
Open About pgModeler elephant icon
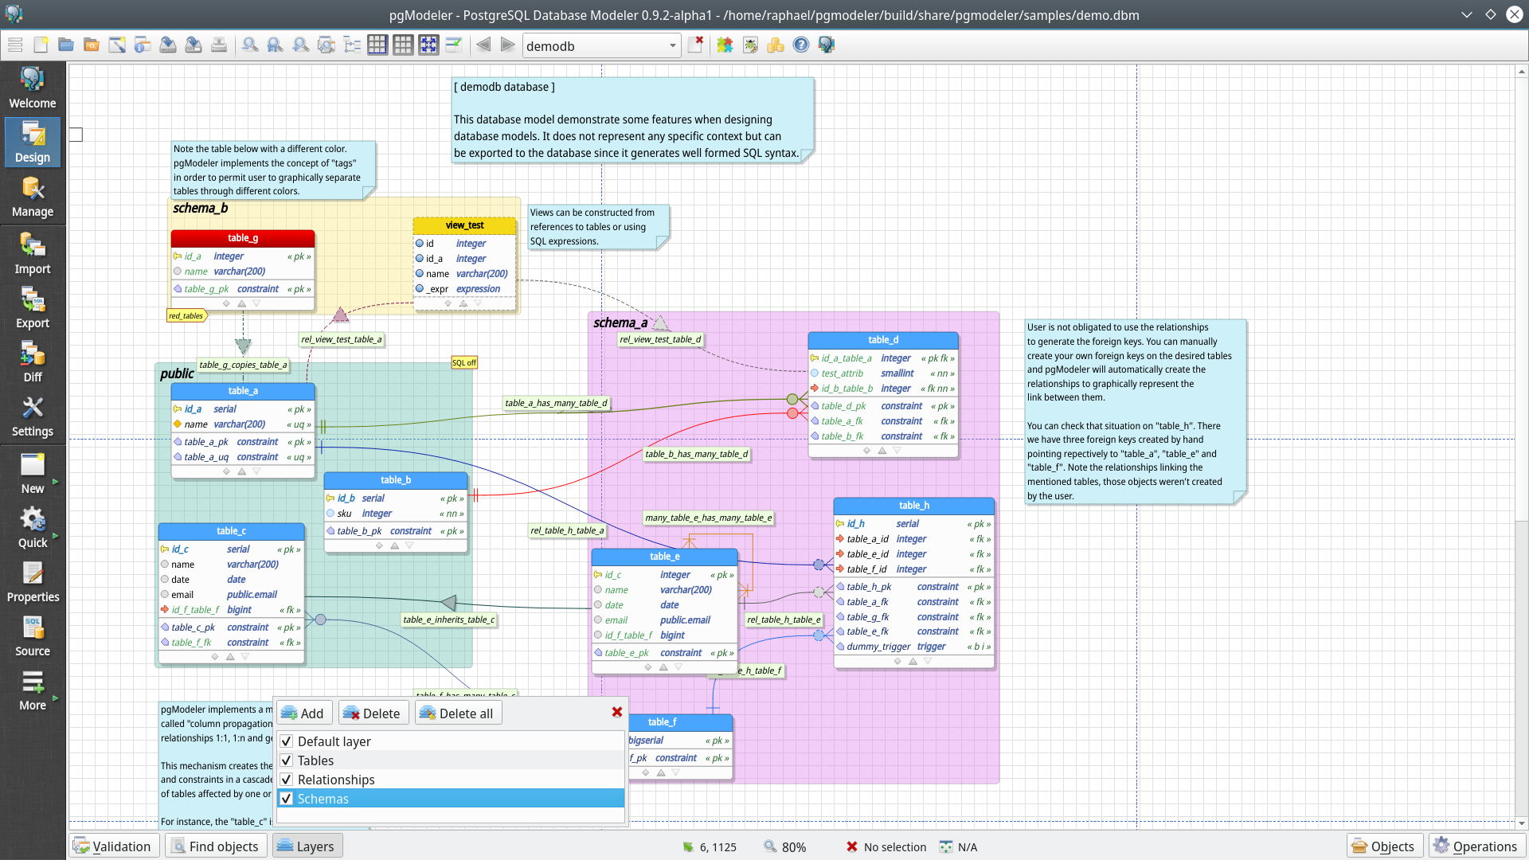point(827,45)
